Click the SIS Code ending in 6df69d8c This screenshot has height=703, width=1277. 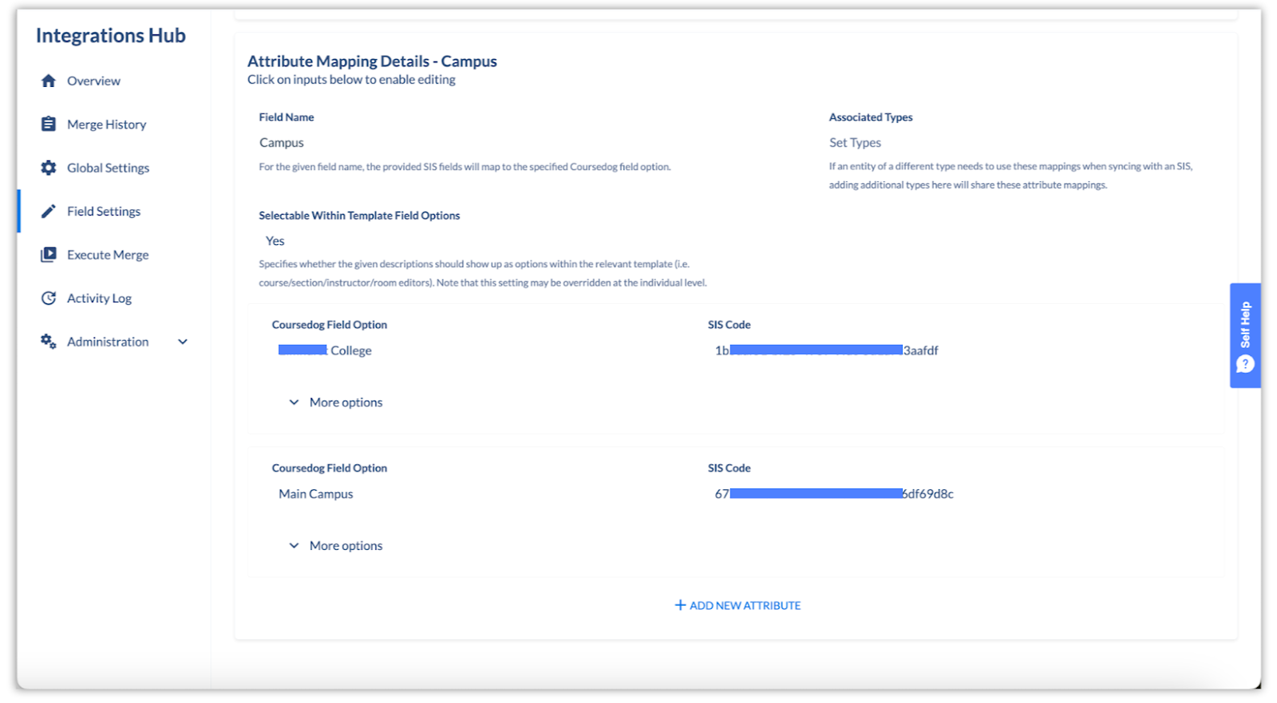pyautogui.click(x=834, y=494)
